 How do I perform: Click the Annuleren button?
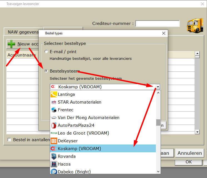pos(190,153)
